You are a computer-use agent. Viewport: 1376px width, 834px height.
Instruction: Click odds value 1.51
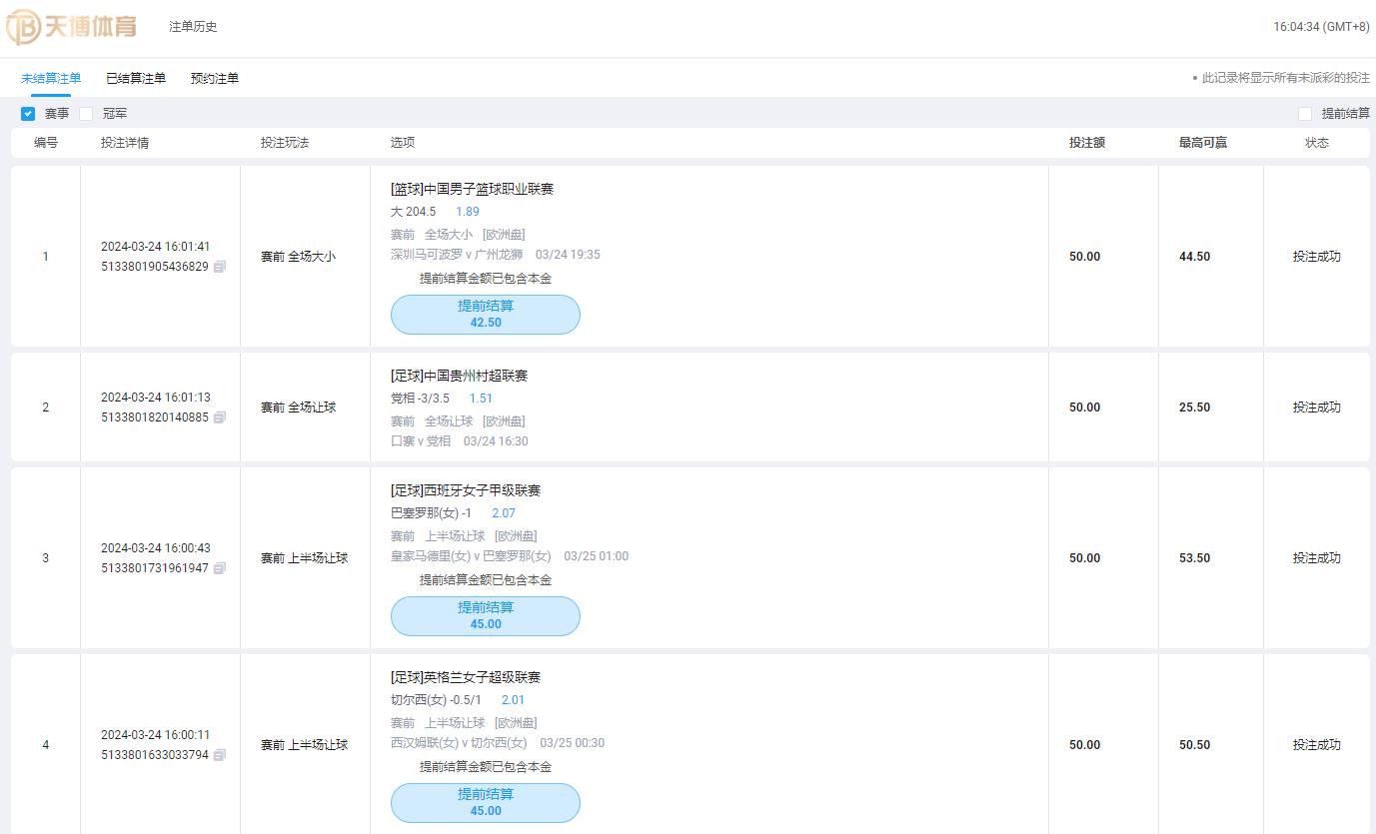coord(481,399)
